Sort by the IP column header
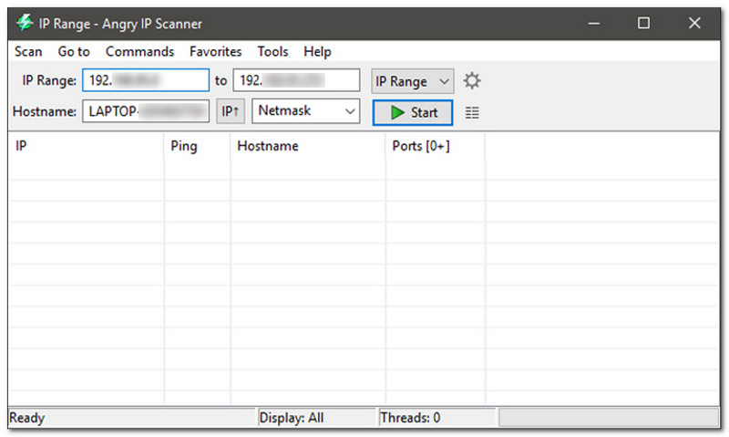Viewport: 729px width, 437px height. tap(86, 146)
